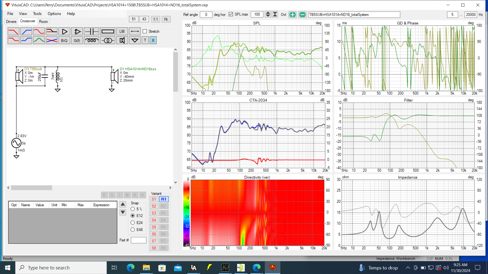Select the red low shelf filter block

coord(13,40)
